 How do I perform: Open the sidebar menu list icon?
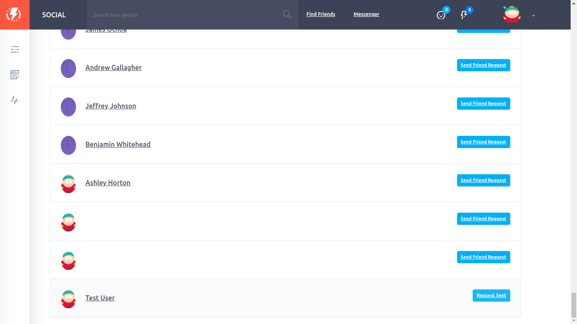(15, 49)
